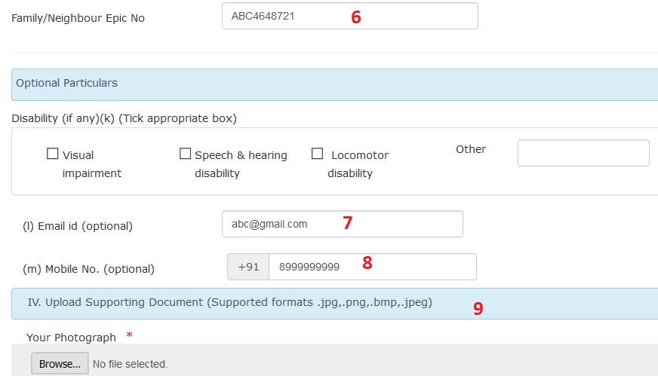
Task: Click the Browse... button for photograph
Action: tap(60, 363)
